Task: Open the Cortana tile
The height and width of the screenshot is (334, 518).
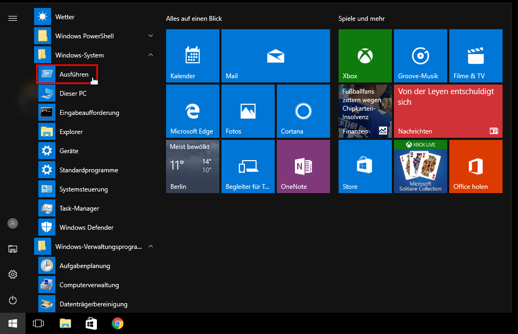Action: click(303, 111)
